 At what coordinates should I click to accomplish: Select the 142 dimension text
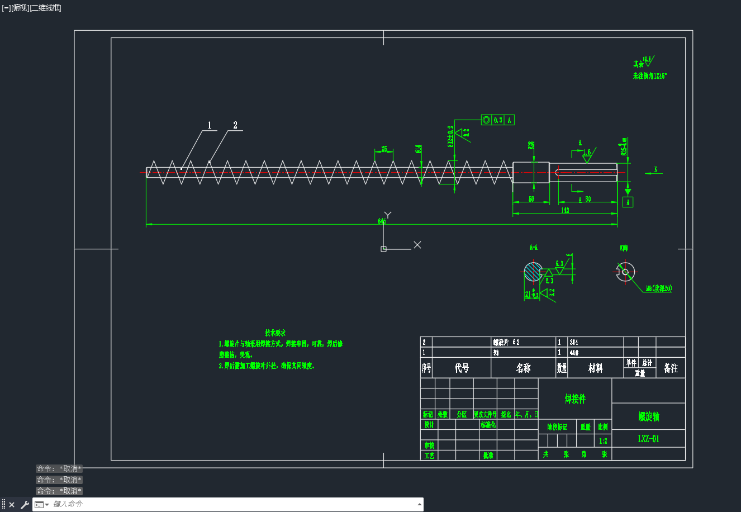point(565,211)
